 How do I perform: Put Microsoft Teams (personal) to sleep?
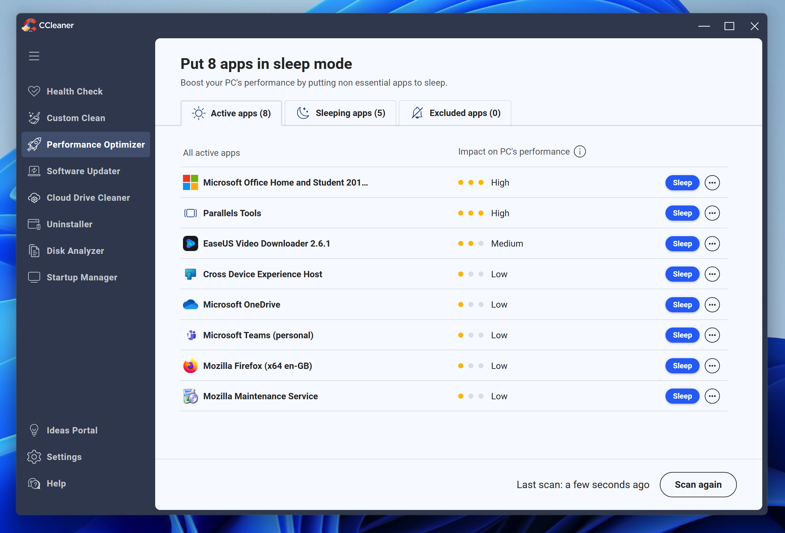(x=682, y=335)
